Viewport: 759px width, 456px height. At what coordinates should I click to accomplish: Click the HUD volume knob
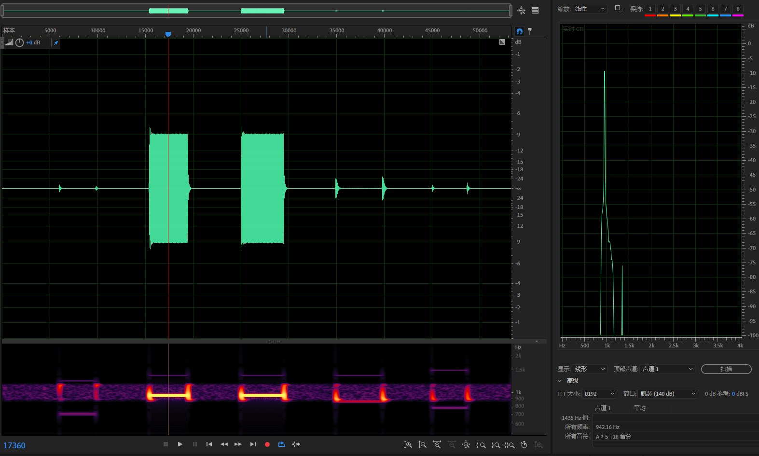coord(20,43)
